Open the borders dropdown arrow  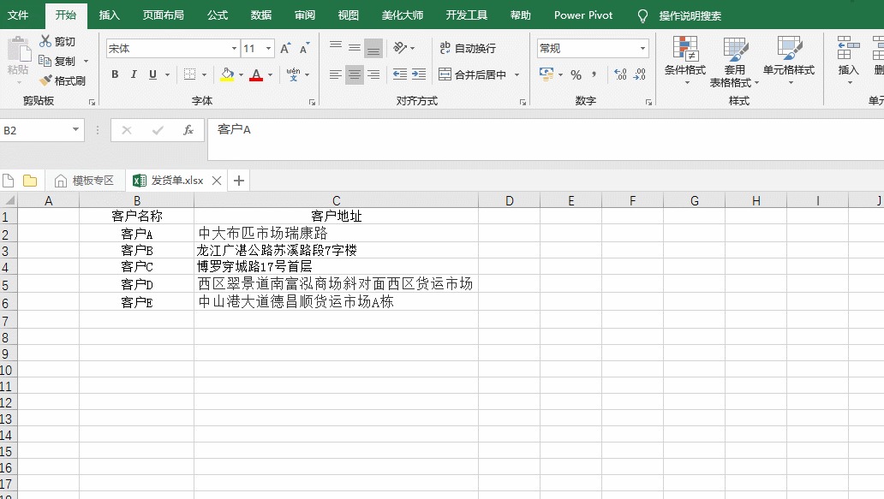click(204, 74)
